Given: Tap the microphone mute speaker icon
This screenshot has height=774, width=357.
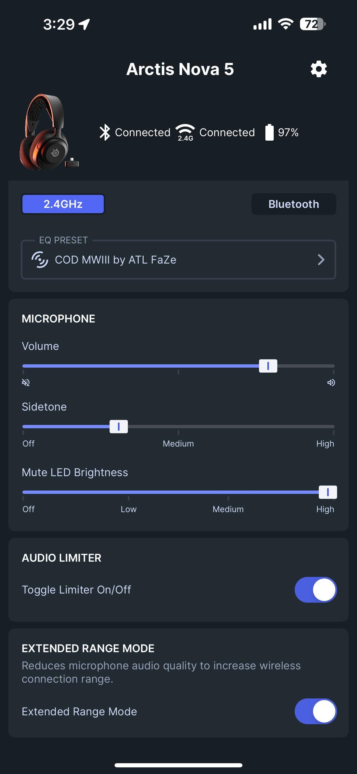Looking at the screenshot, I should (26, 383).
